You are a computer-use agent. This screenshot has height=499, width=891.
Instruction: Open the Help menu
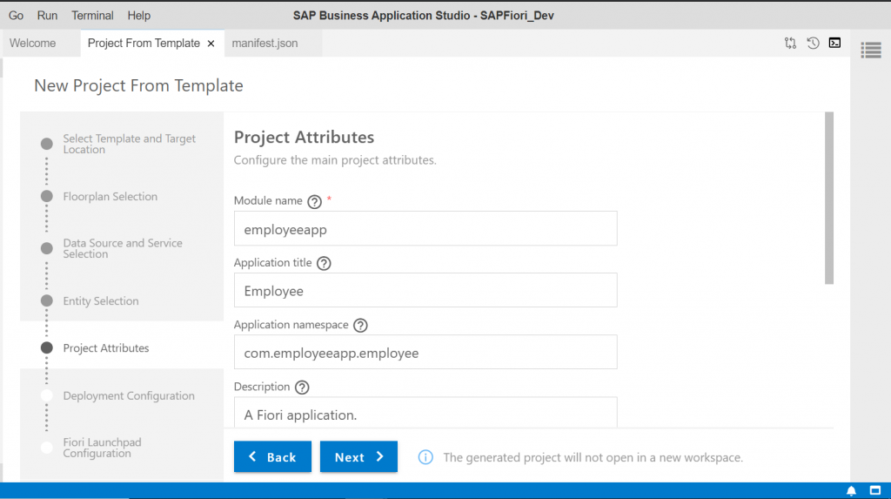coord(138,16)
